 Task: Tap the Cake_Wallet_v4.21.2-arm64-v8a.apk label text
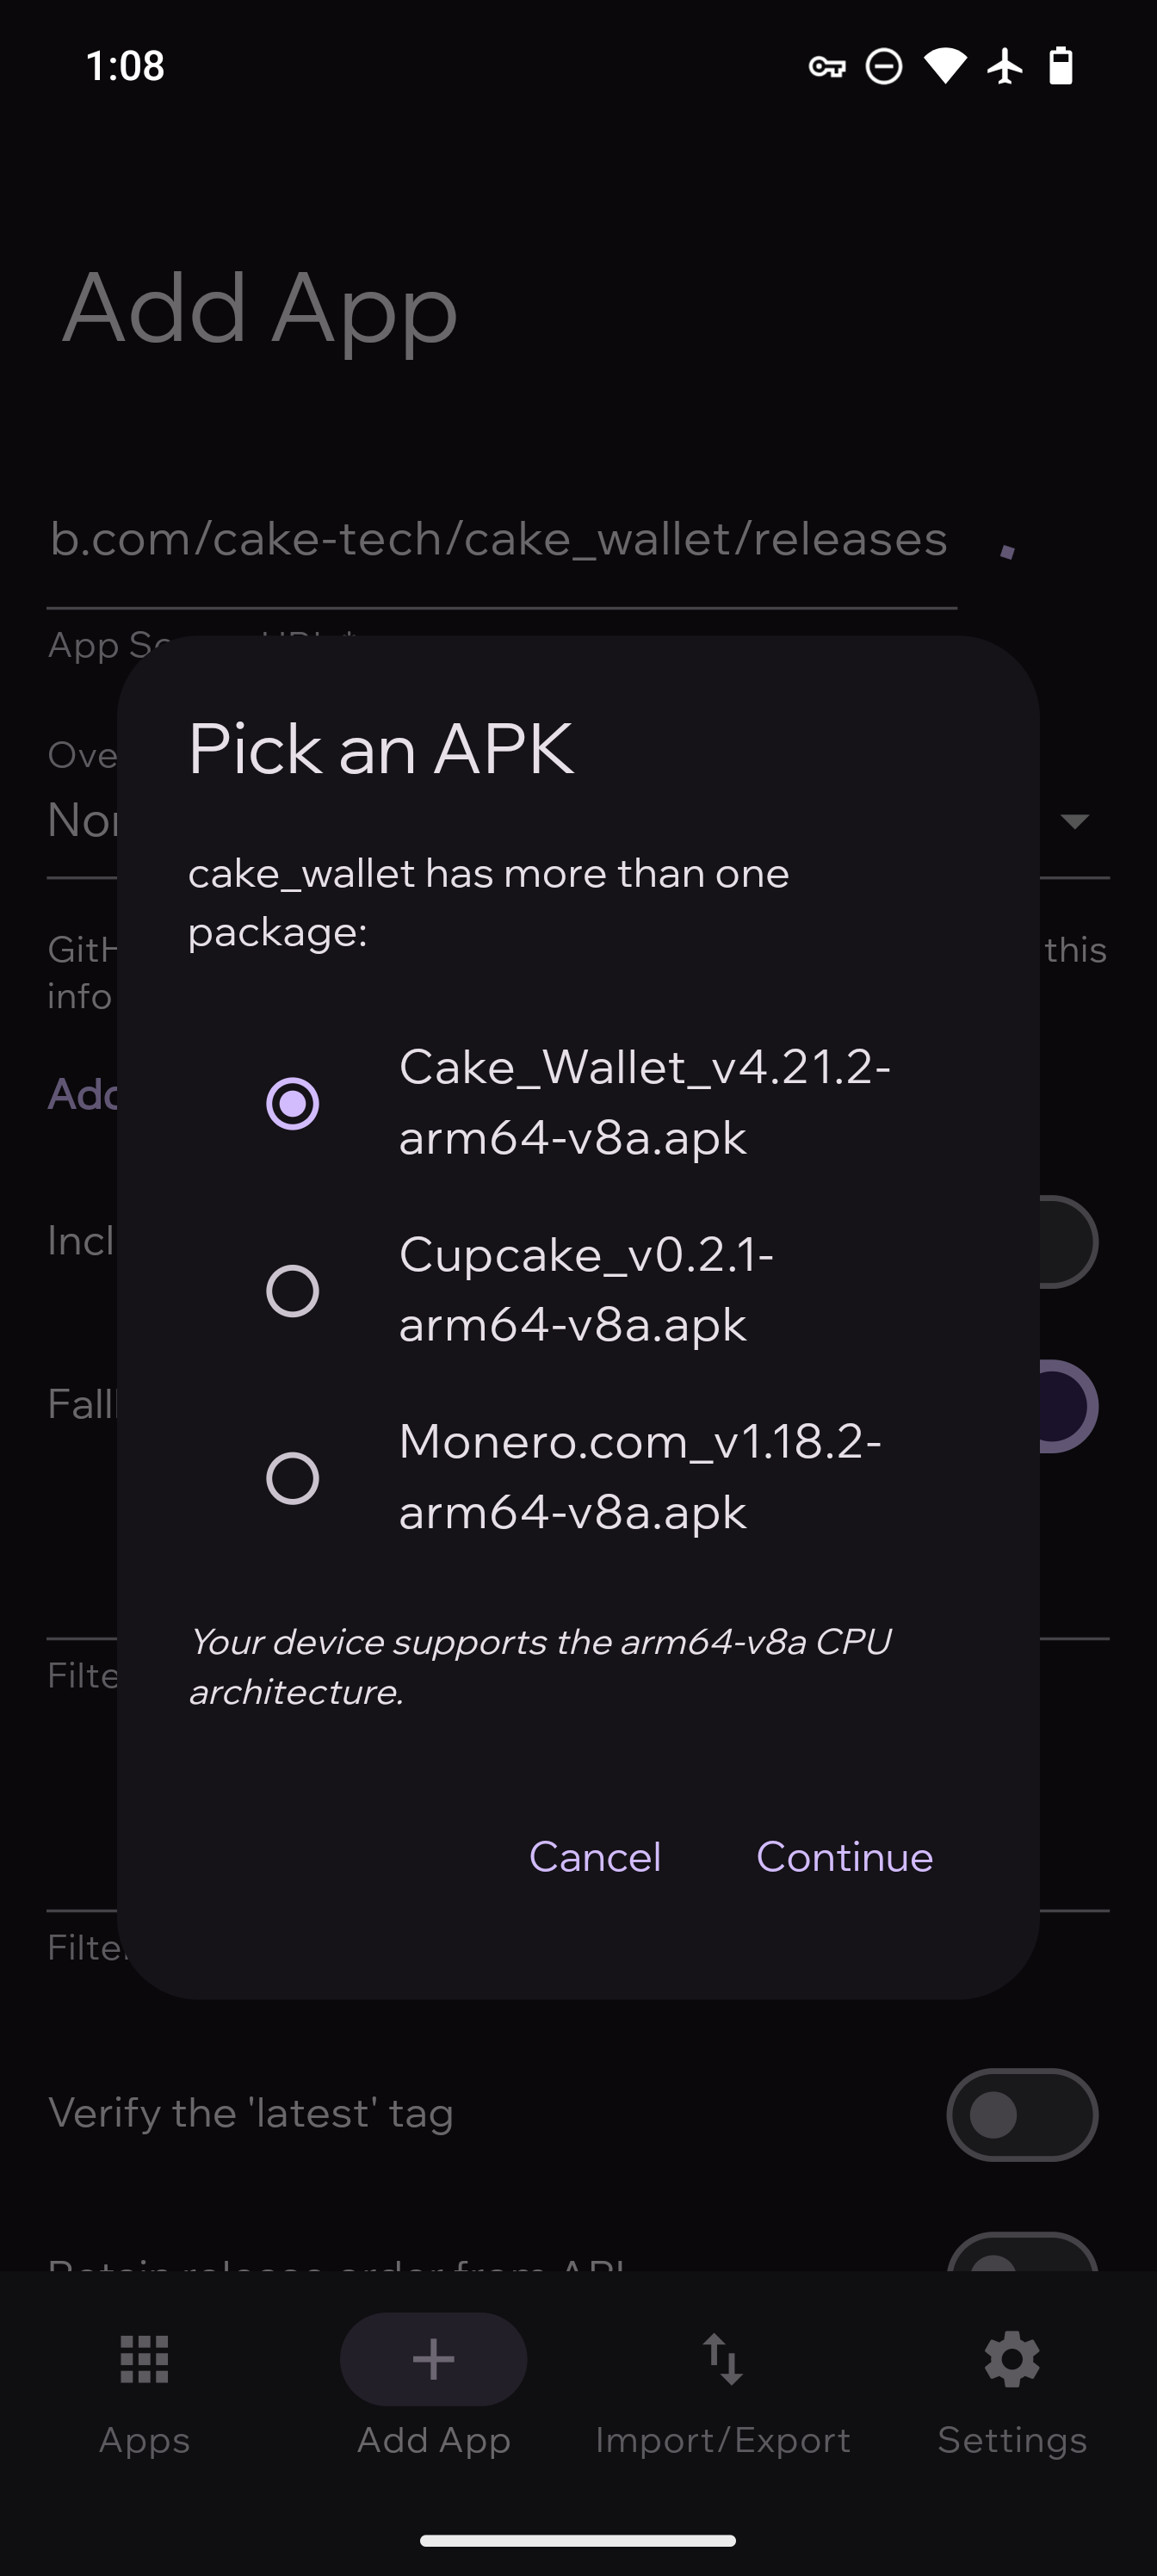coord(644,1102)
